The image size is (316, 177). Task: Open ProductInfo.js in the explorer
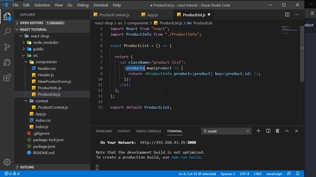coord(49,88)
